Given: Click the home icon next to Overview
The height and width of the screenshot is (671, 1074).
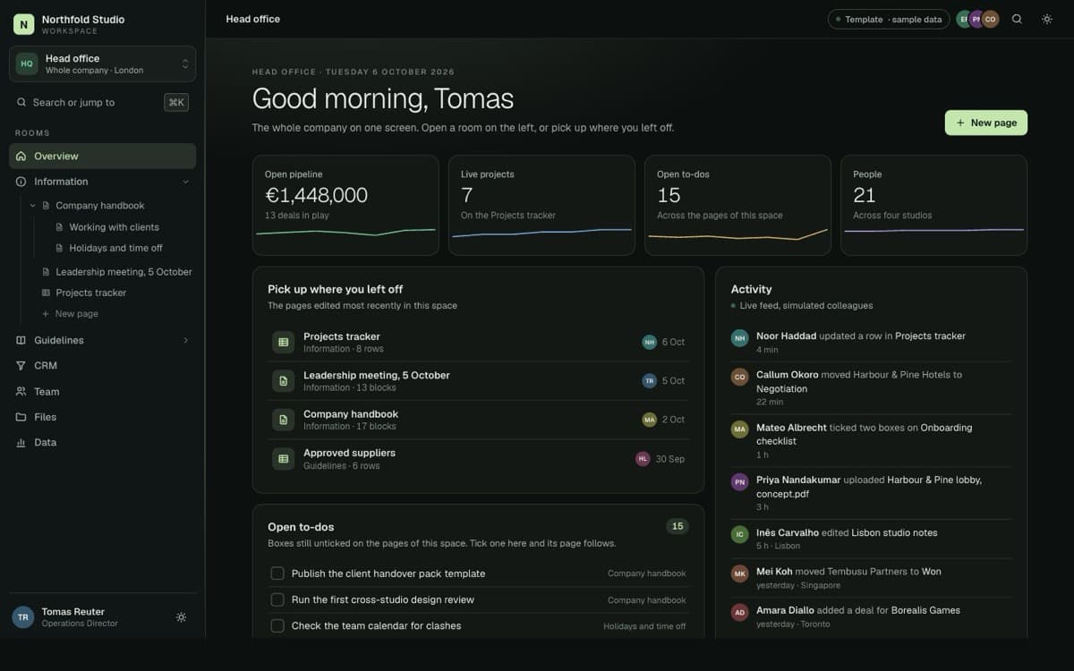Looking at the screenshot, I should 21,156.
